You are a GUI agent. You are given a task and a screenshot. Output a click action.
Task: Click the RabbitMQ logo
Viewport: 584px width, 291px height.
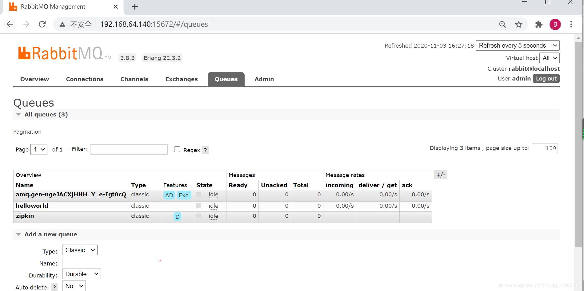(x=65, y=53)
